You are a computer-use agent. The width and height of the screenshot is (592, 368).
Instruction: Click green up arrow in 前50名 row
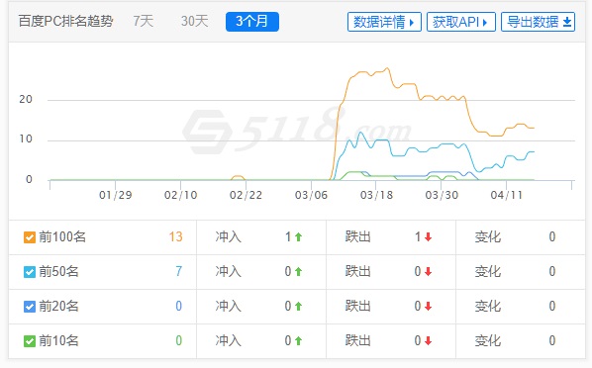[298, 271]
